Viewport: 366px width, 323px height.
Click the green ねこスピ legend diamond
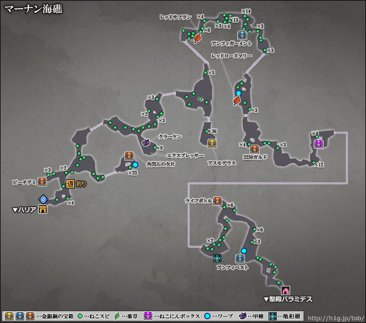(80, 316)
